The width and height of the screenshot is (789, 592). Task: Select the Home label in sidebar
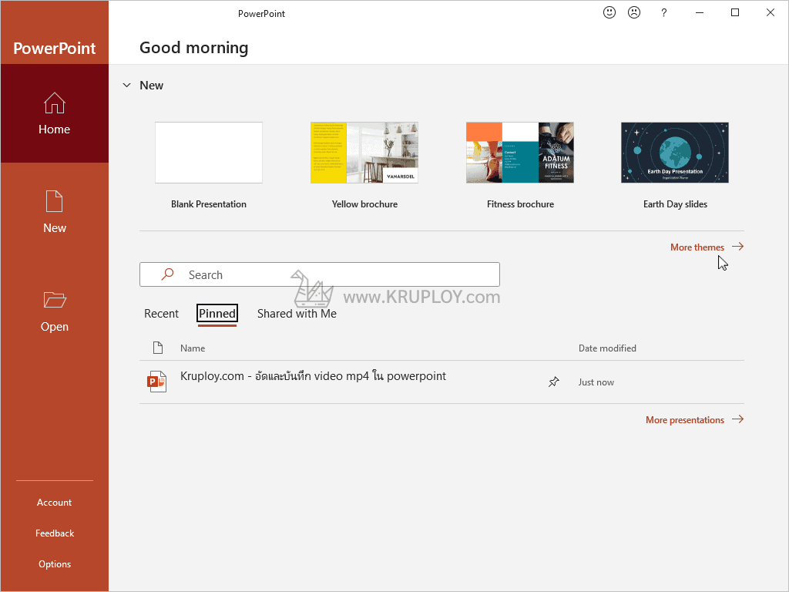pyautogui.click(x=55, y=129)
